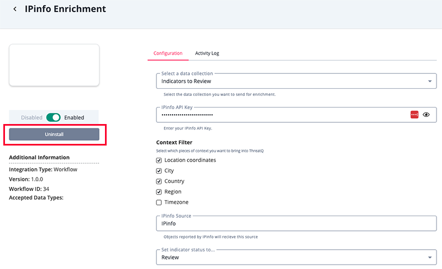Screen dimensions: 442x269
Task: Focus the IPinfo Source field
Action: point(296,223)
